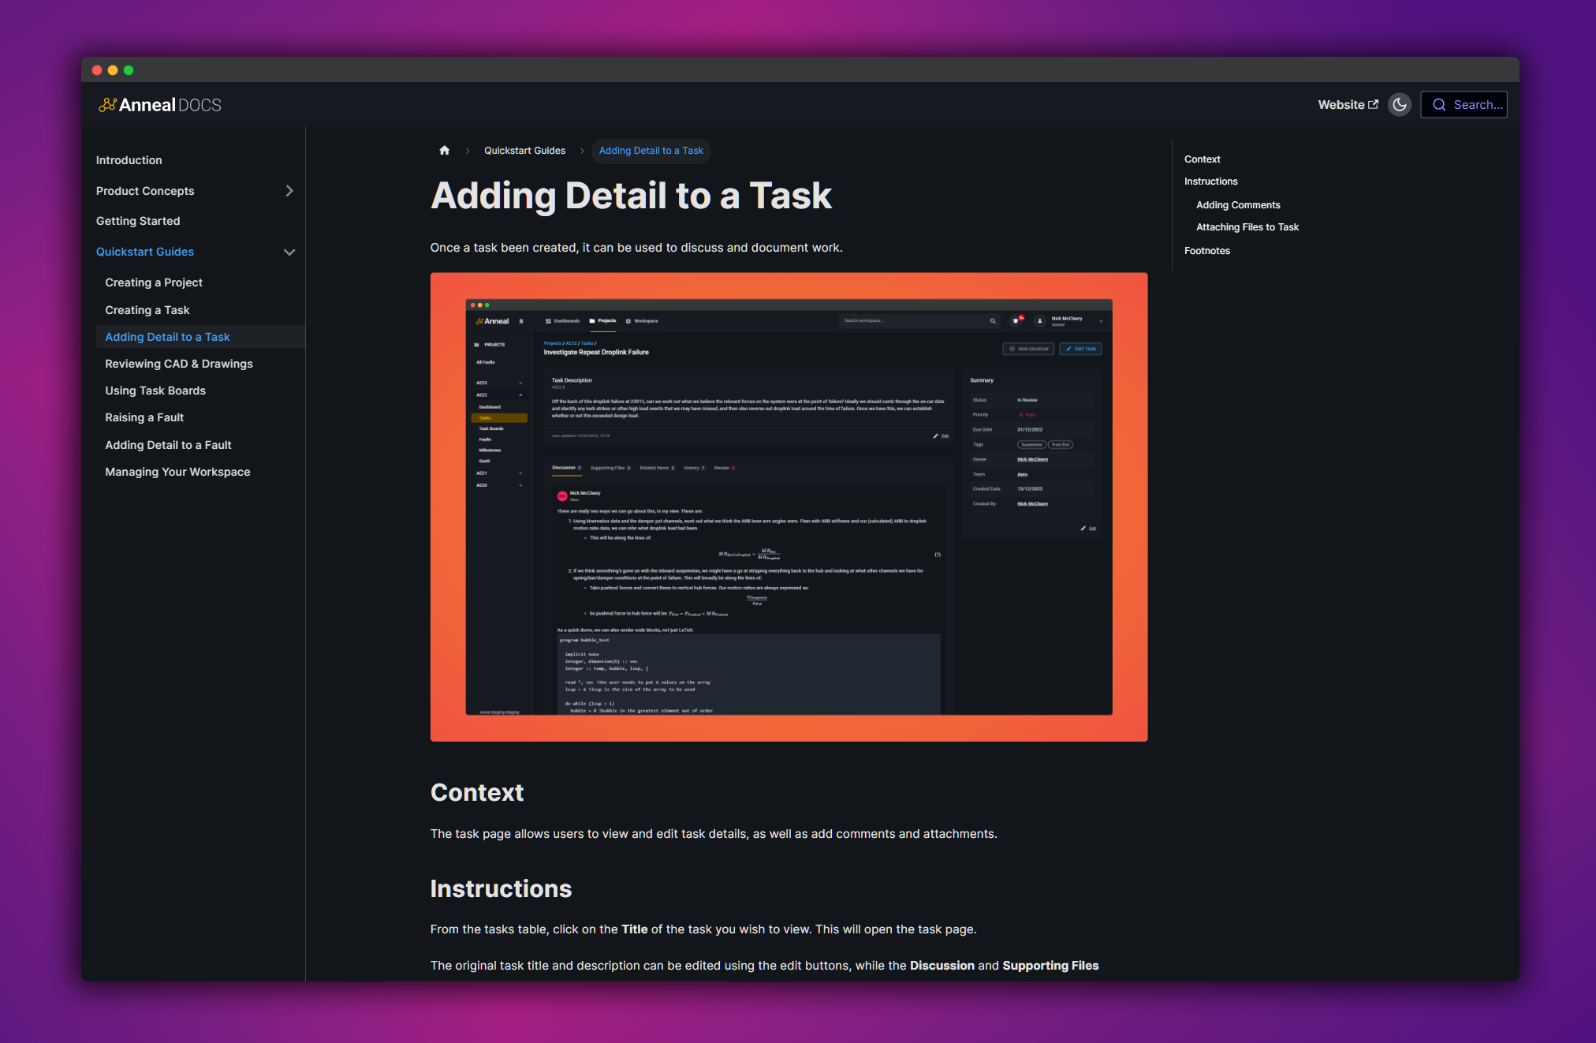Toggle dark mode moon icon
Screen dimensions: 1596x1043
pyautogui.click(x=1400, y=104)
